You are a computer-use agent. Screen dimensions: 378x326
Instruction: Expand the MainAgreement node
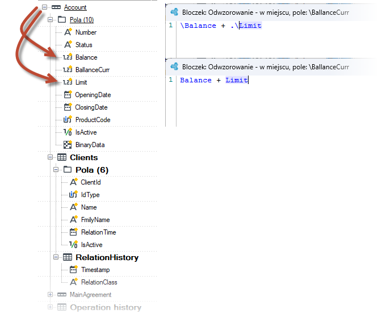50,295
